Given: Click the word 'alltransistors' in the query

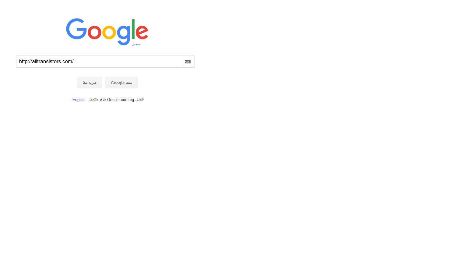Looking at the screenshot, I should tap(47, 61).
